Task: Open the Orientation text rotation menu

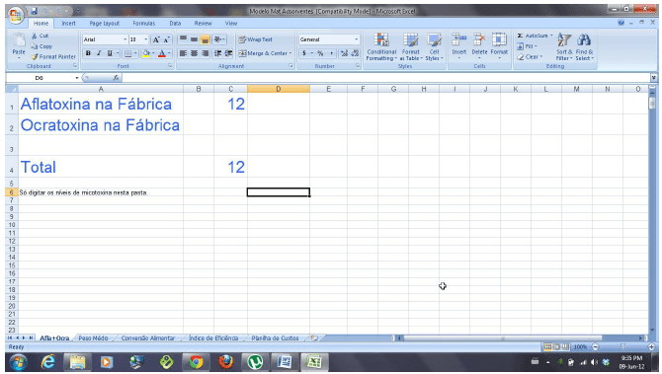Action: pyautogui.click(x=219, y=39)
